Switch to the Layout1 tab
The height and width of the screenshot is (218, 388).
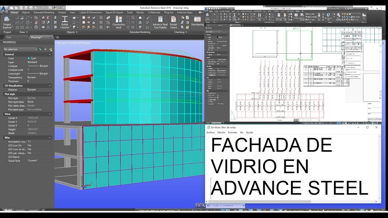tap(20, 210)
